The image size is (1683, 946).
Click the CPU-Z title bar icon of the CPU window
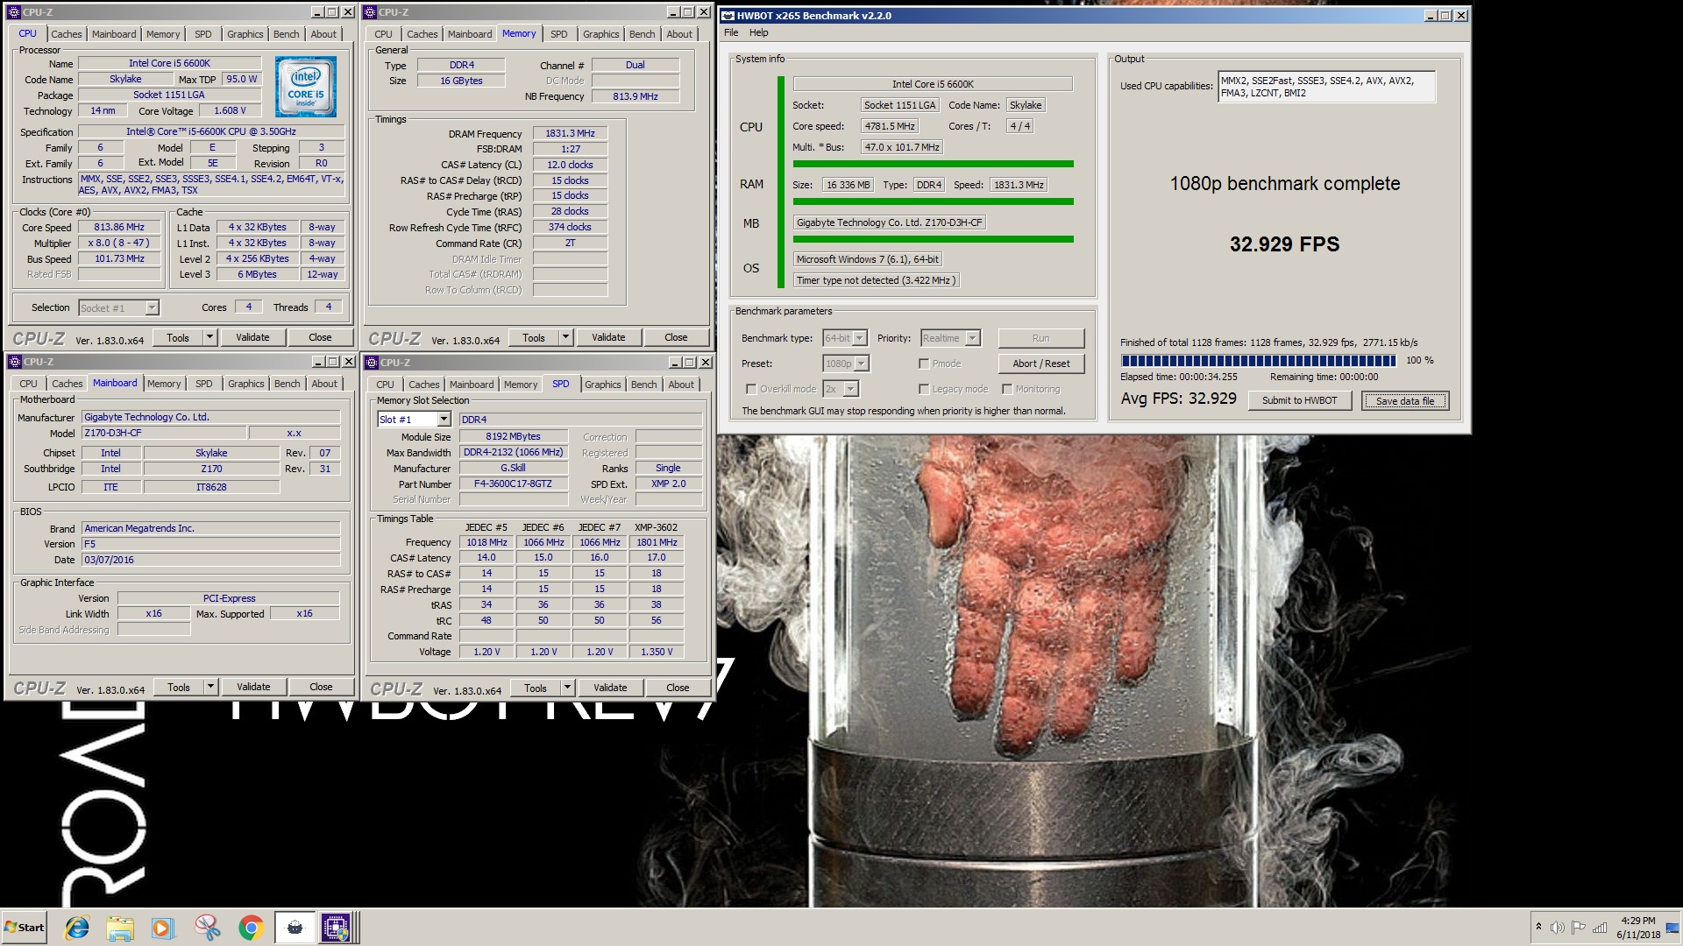pyautogui.click(x=14, y=12)
